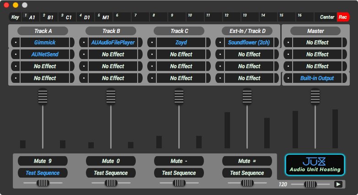Click the JUX Audio Unit Hosting logo
Image resolution: width=358 pixels, height=195 pixels.
315,165
